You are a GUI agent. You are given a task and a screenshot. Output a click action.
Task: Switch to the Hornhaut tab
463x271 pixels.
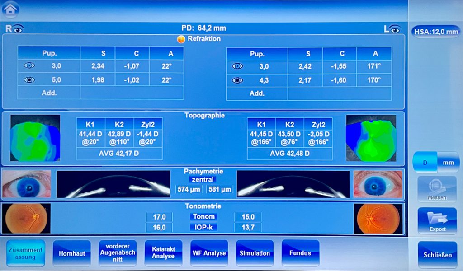click(71, 253)
